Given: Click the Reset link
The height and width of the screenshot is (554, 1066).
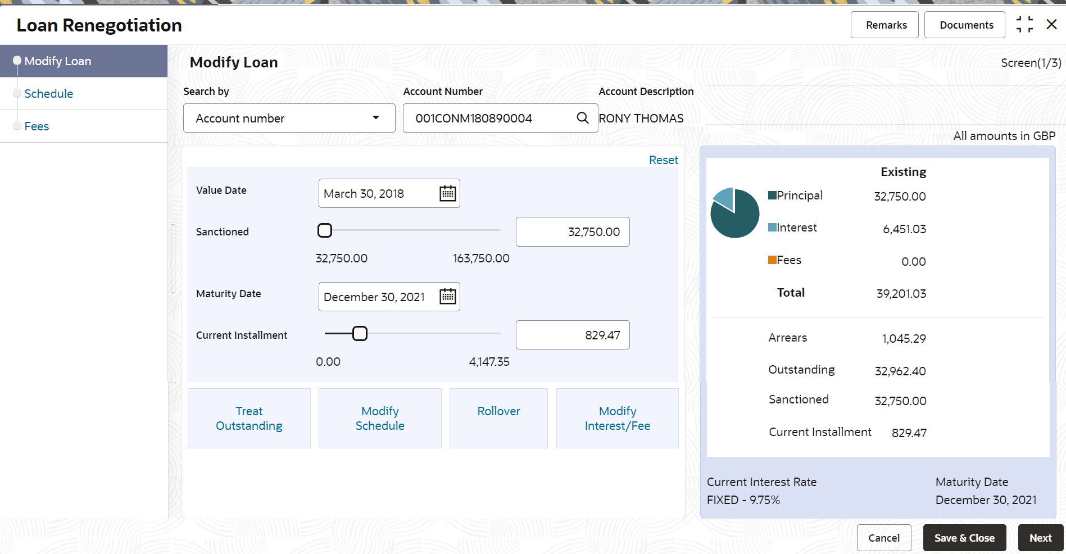Looking at the screenshot, I should click(x=663, y=160).
